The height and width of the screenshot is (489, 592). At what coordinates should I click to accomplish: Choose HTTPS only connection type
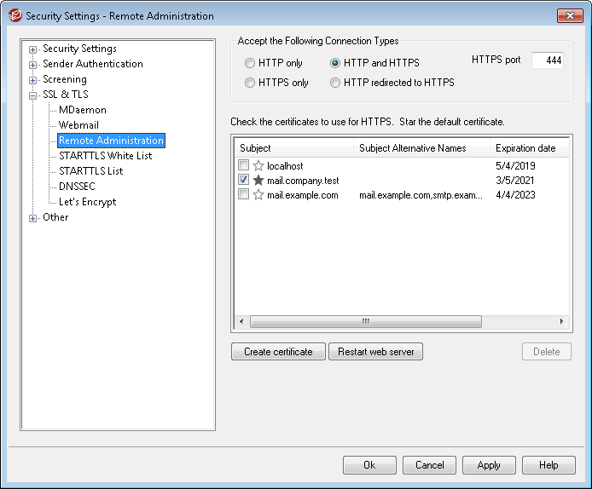pos(250,83)
